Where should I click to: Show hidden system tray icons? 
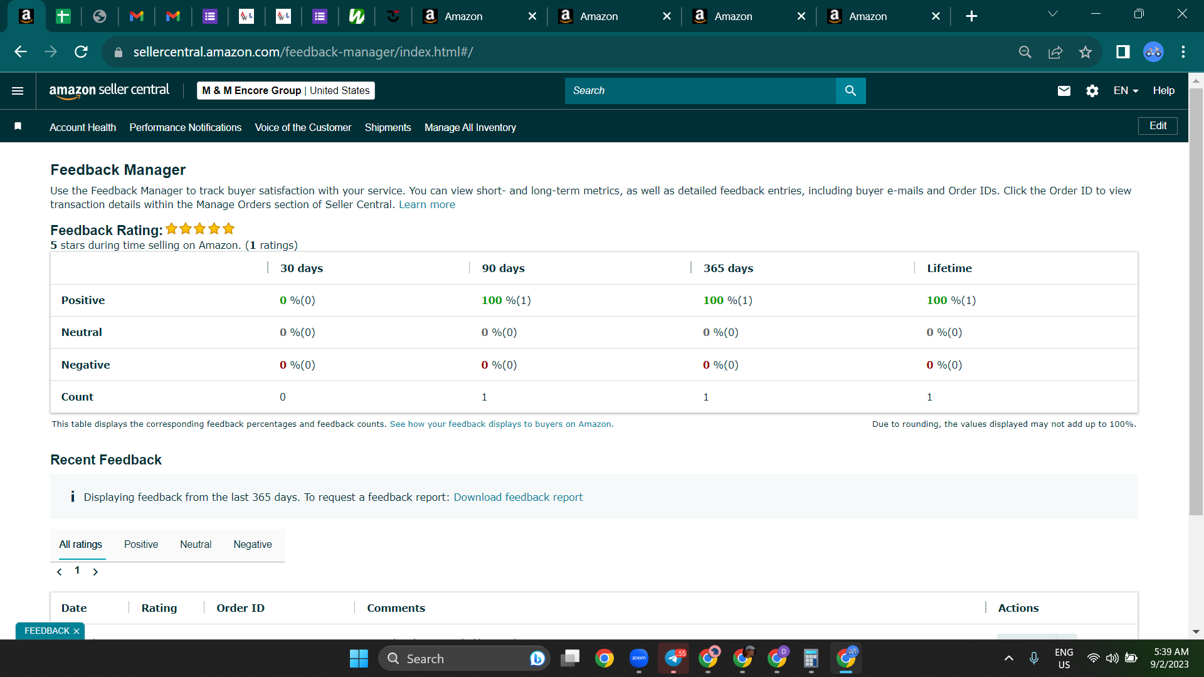tap(1008, 658)
